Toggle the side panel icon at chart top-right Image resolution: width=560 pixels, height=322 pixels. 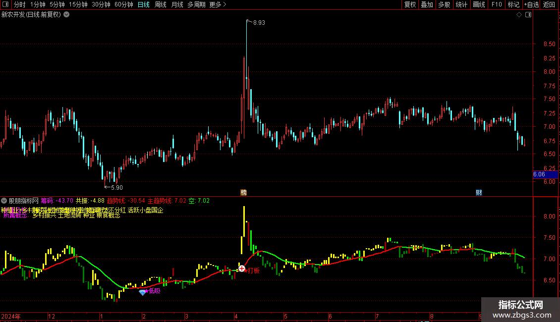[x=528, y=15]
